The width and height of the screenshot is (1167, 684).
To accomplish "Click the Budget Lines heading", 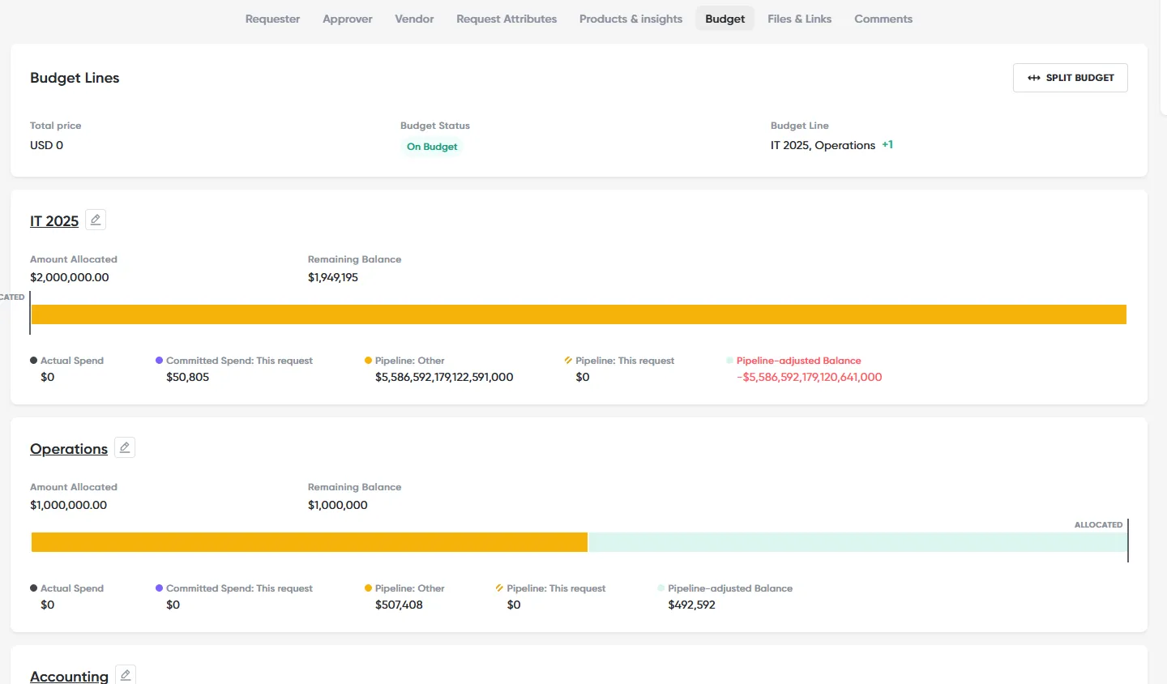I will [75, 78].
